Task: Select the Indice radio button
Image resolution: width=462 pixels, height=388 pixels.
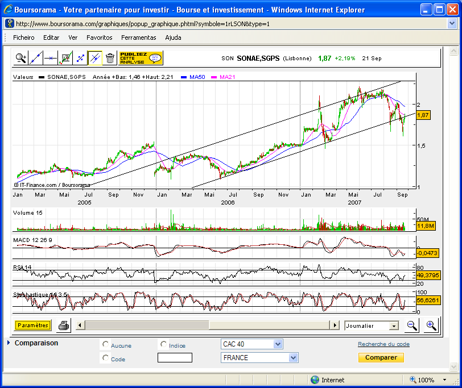Action: (164, 344)
